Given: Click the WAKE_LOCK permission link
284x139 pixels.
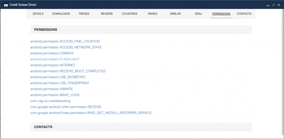Looking at the screenshot, I should (55, 95).
